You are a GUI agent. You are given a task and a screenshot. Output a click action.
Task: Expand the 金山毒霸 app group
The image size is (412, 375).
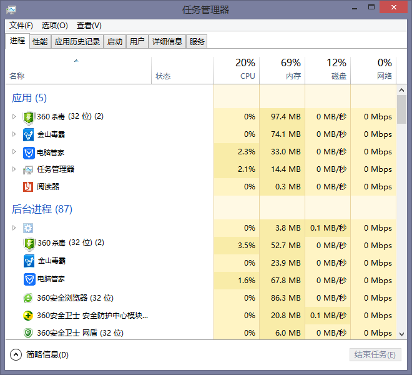click(x=14, y=134)
